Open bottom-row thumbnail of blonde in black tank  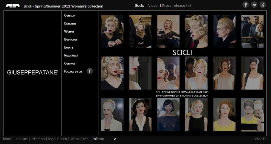coord(196,115)
